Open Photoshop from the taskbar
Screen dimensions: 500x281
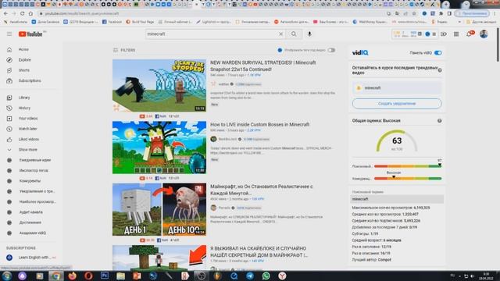tap(105, 276)
